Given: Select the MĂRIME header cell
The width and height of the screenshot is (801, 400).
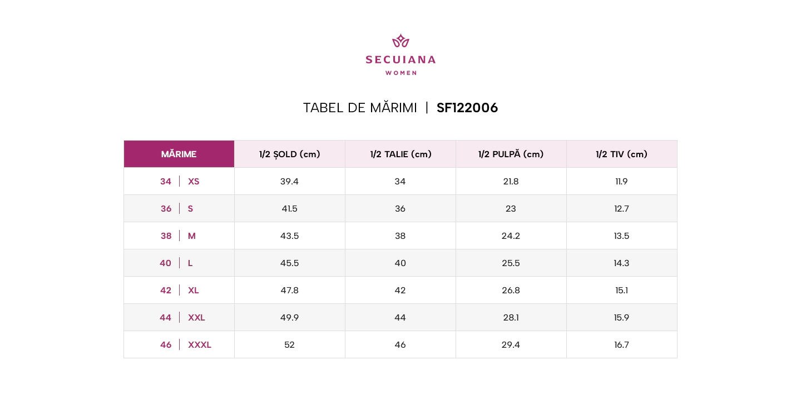Looking at the screenshot, I should pyautogui.click(x=179, y=154).
